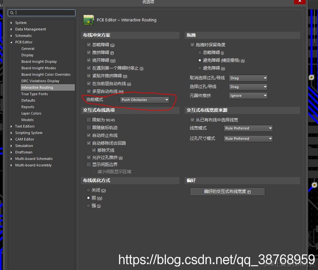Toggle 推挤障碍 (P) checkbox
318x270 pixels.
point(89,52)
